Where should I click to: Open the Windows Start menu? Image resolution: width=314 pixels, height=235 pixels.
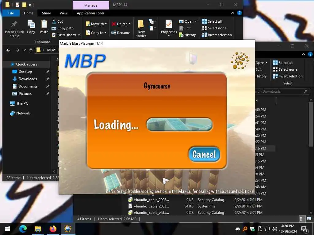[x=7, y=229]
